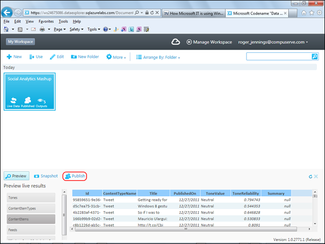Select ContentItemTypes in results list

click(31, 209)
